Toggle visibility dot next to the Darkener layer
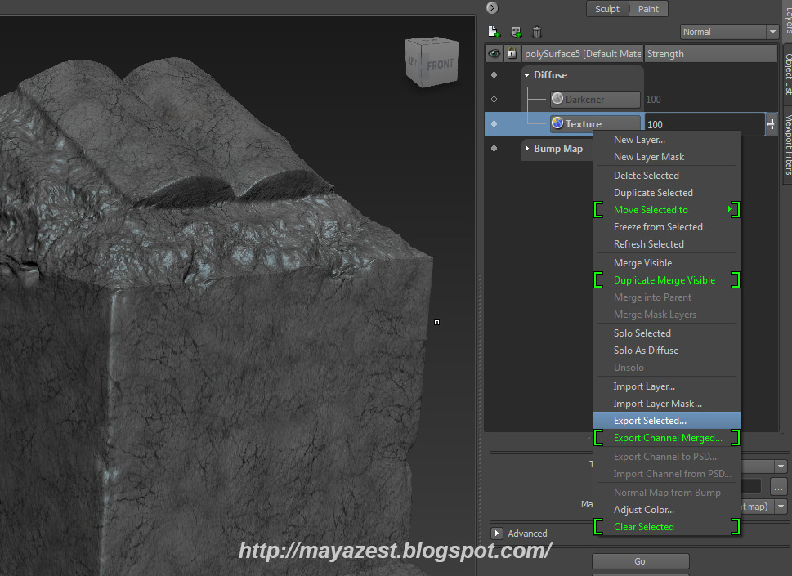Screen dimensions: 792x576 click(496, 99)
